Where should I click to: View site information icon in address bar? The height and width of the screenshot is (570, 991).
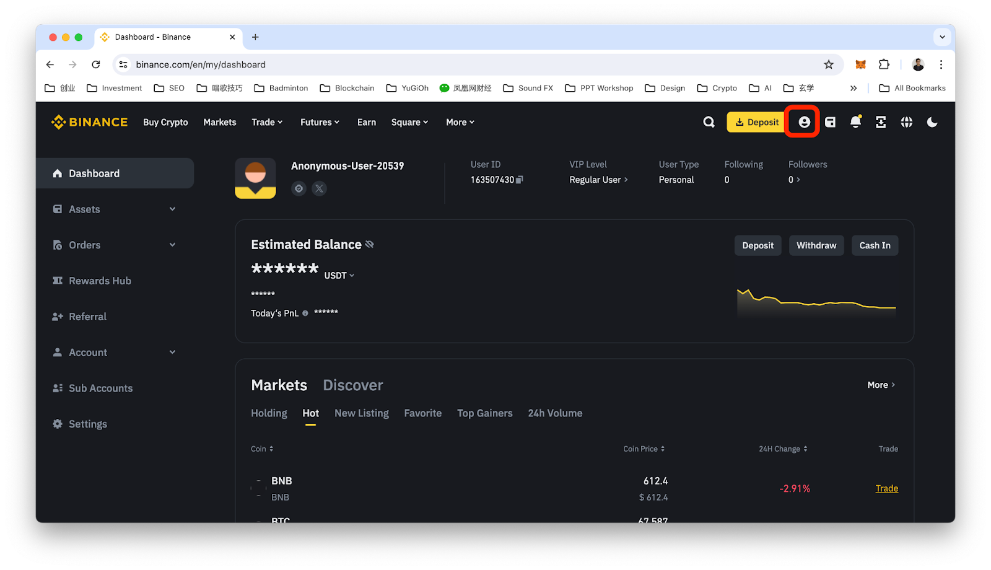(123, 64)
